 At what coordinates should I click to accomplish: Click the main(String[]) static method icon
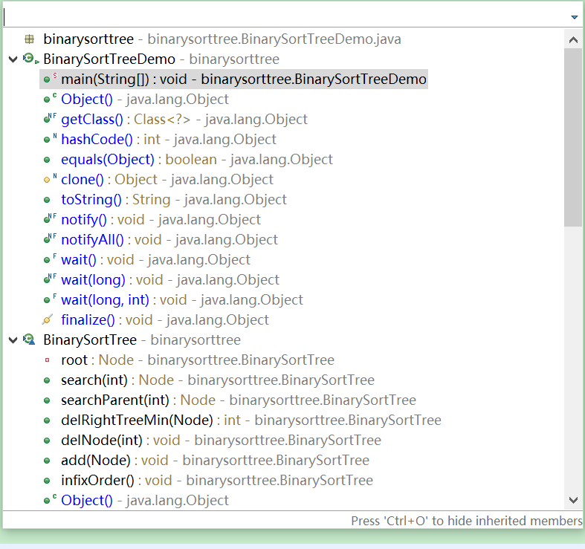(50, 79)
